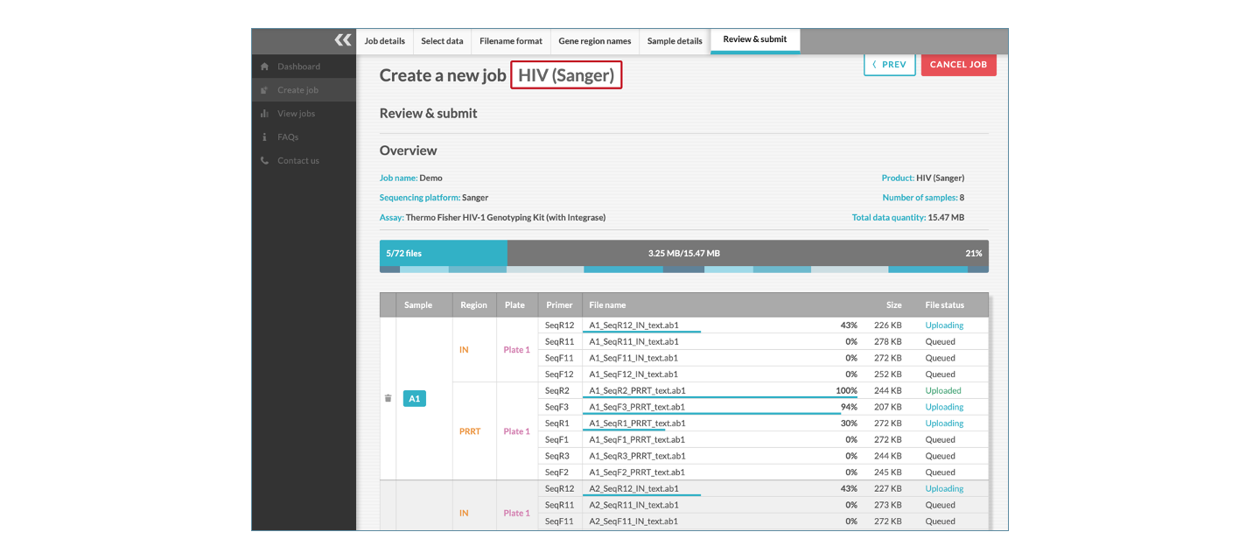Click the FAQs info icon
Image resolution: width=1260 pixels, height=560 pixels.
point(264,137)
